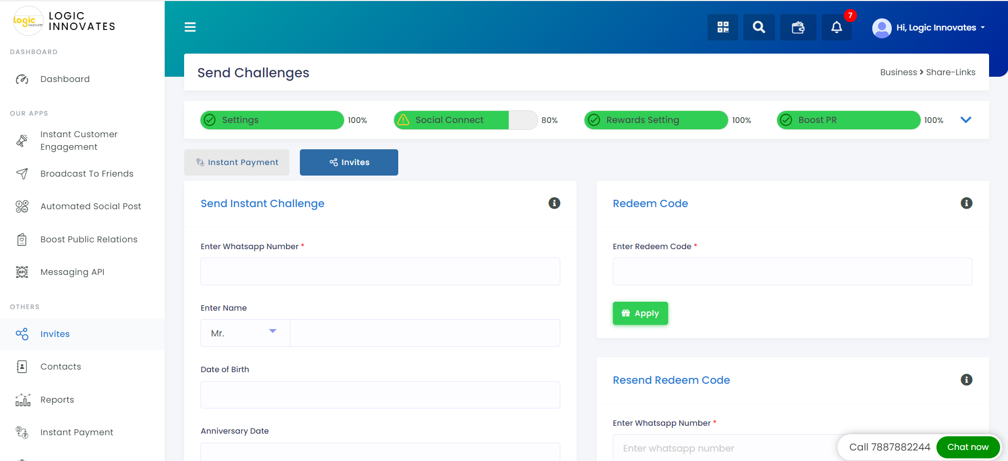Focus the Enter Redeem Code field
1008x461 pixels.
[792, 272]
